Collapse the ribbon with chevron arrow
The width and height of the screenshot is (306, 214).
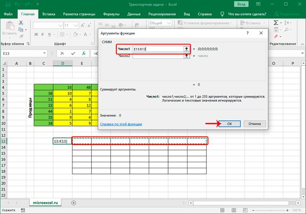302,44
